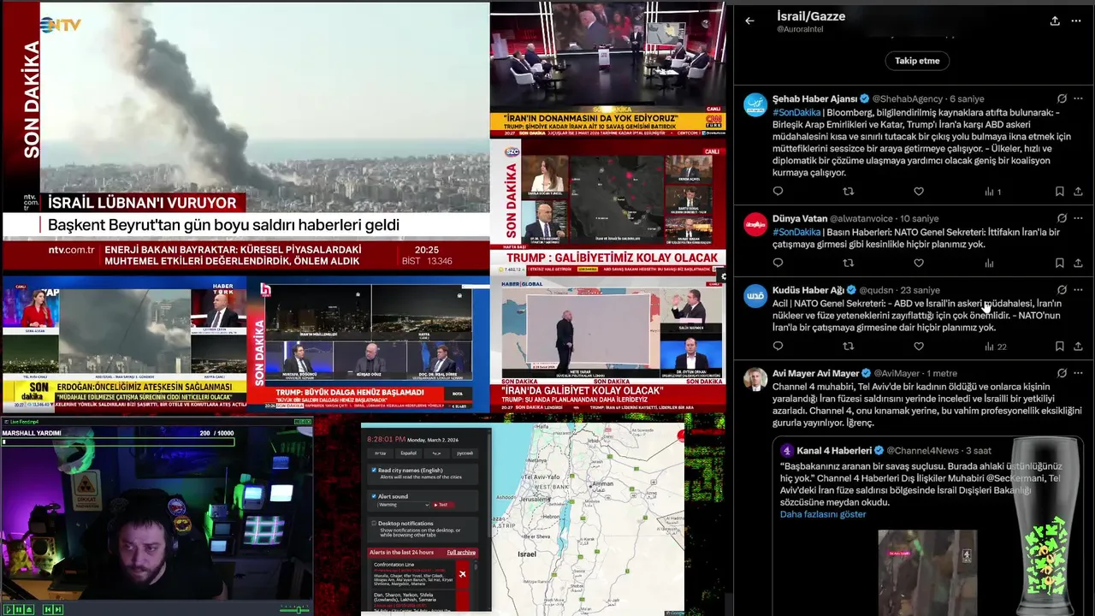1095x616 pixels.
Task: Switch alerts language to русский
Action: tap(465, 453)
